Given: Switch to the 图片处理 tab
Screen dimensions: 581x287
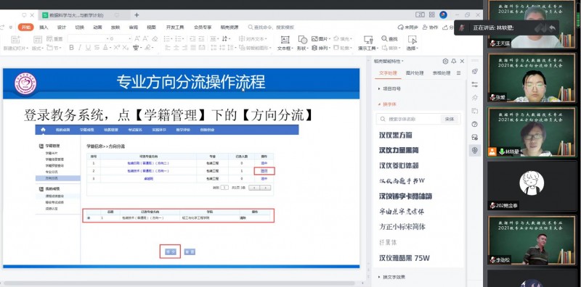Looking at the screenshot, I should pyautogui.click(x=415, y=73).
